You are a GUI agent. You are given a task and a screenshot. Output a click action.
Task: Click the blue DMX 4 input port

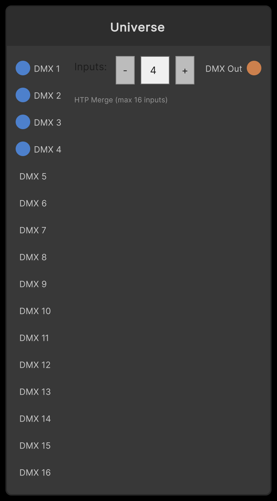tap(23, 149)
